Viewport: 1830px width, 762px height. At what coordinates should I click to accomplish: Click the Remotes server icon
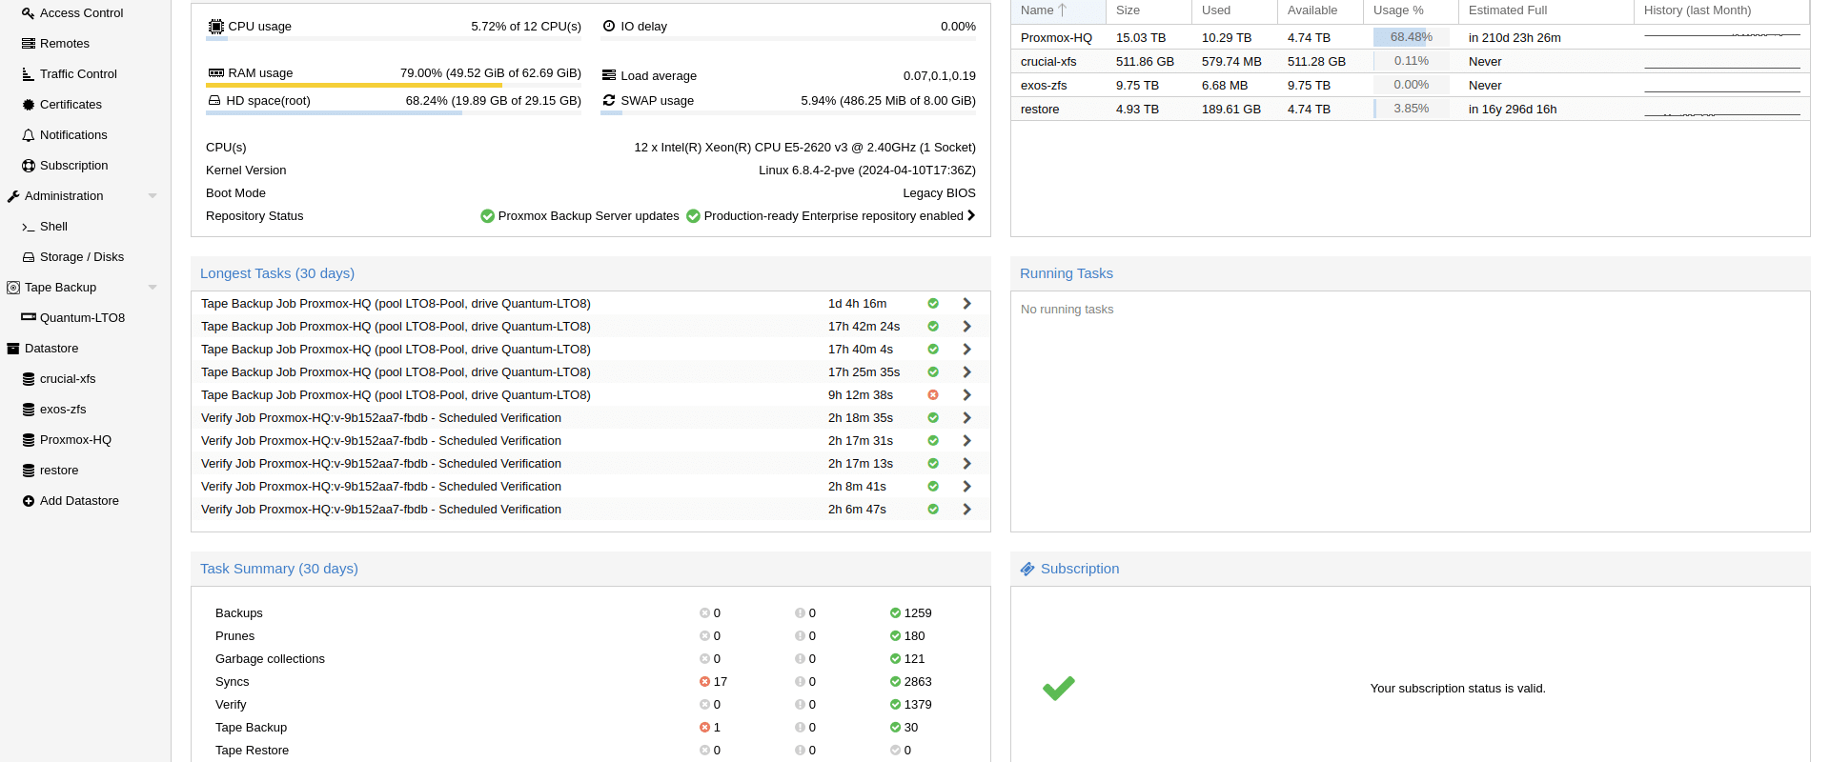tap(29, 44)
